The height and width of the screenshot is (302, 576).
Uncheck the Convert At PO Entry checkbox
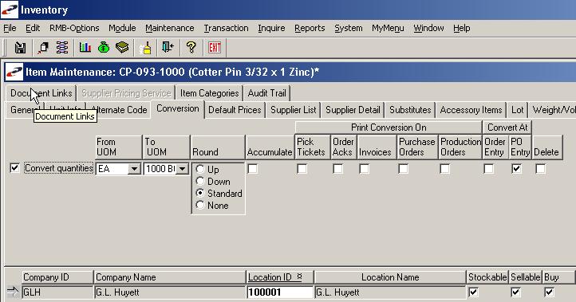tap(516, 168)
